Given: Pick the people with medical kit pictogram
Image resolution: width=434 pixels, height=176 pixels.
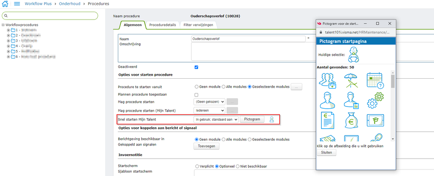Looking at the screenshot, I should [x=327, y=80].
